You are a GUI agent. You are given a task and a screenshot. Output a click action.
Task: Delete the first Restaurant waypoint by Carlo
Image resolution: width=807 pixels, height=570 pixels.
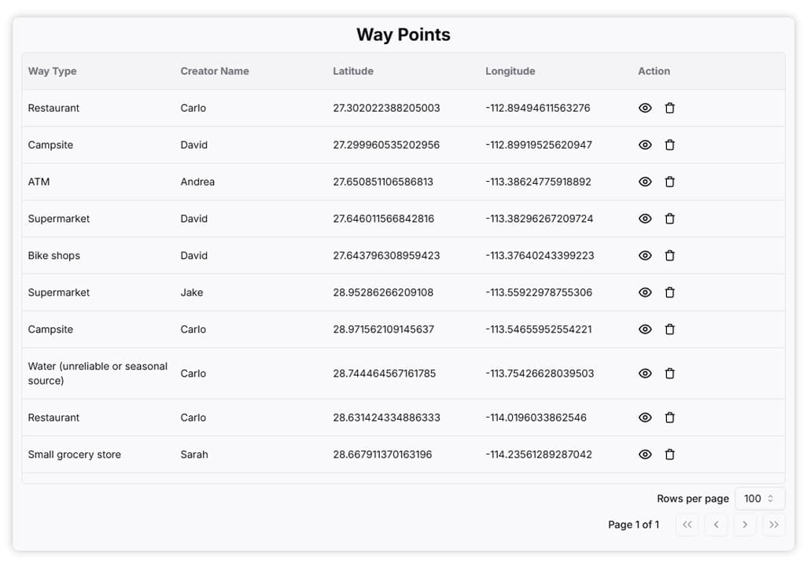669,108
